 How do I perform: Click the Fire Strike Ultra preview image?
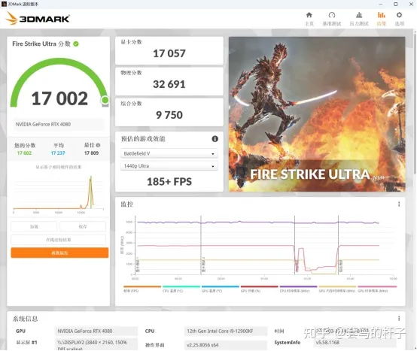pos(317,114)
